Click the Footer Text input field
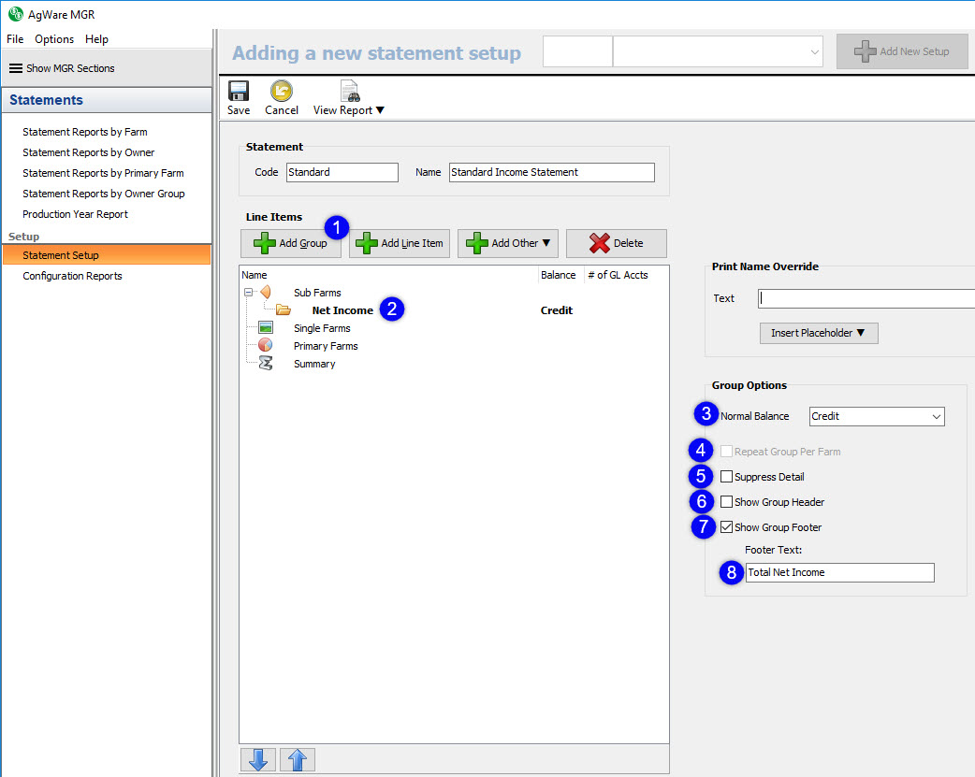The width and height of the screenshot is (975, 777). (839, 572)
